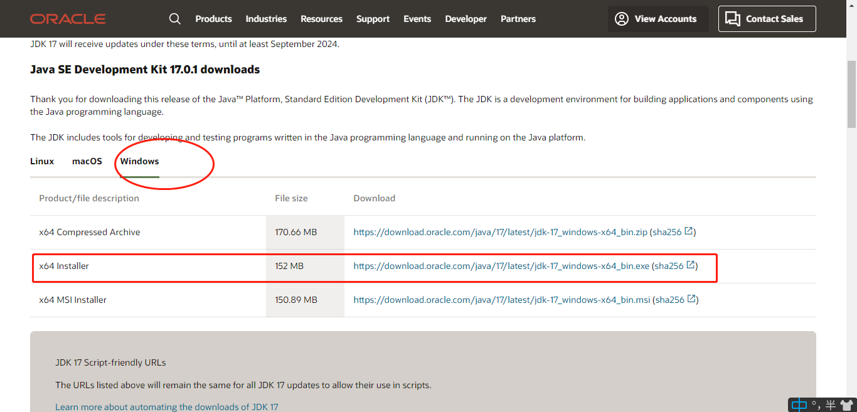Open the Partners menu

pos(518,19)
